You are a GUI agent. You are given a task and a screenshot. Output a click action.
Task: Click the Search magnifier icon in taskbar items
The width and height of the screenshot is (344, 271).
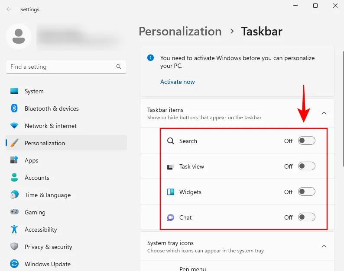pos(171,141)
